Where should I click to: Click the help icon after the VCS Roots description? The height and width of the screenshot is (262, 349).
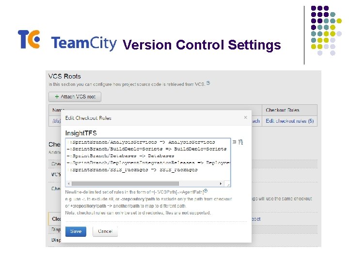tap(208, 83)
